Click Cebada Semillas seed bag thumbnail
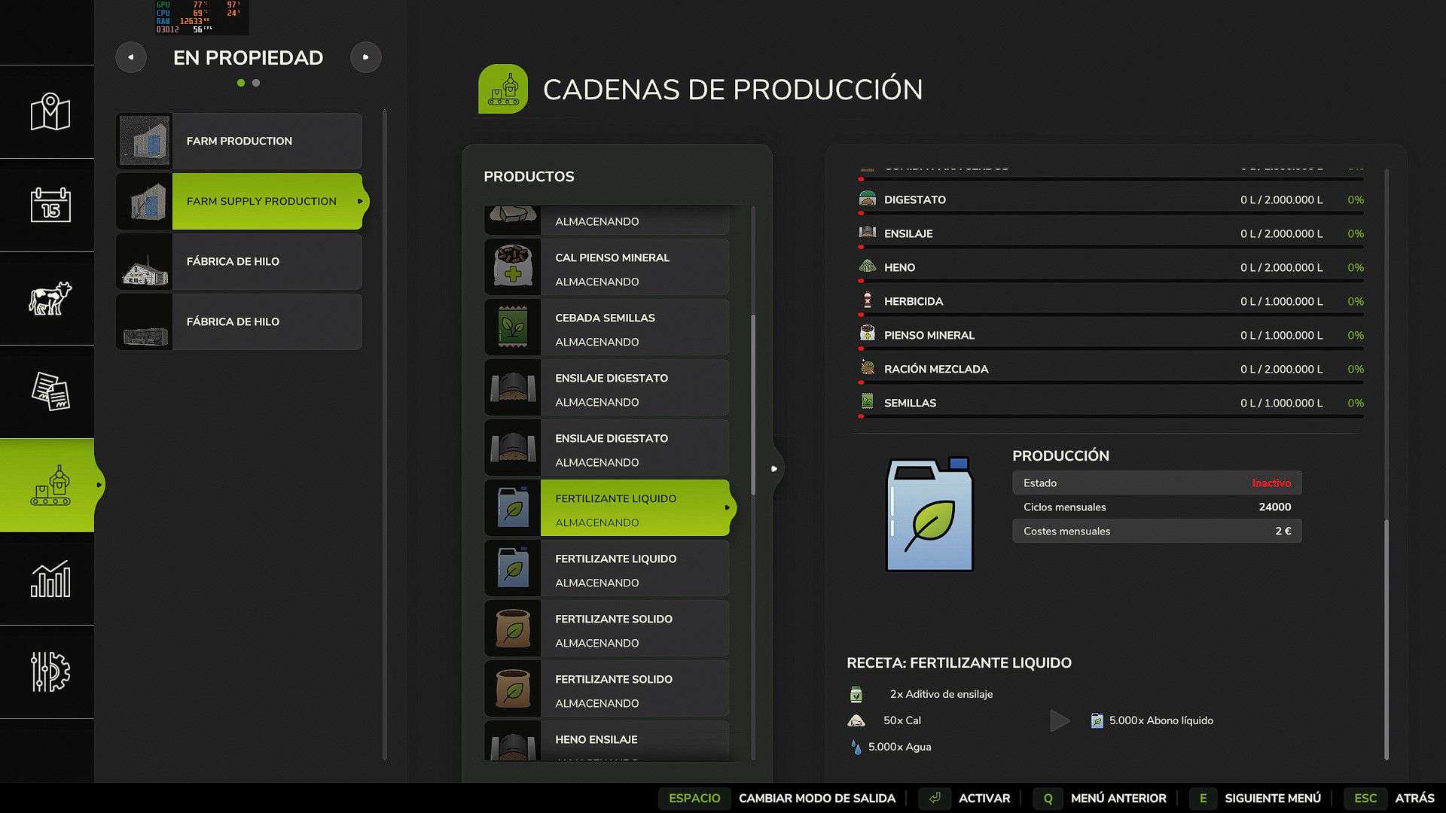1446x813 pixels. coord(513,327)
